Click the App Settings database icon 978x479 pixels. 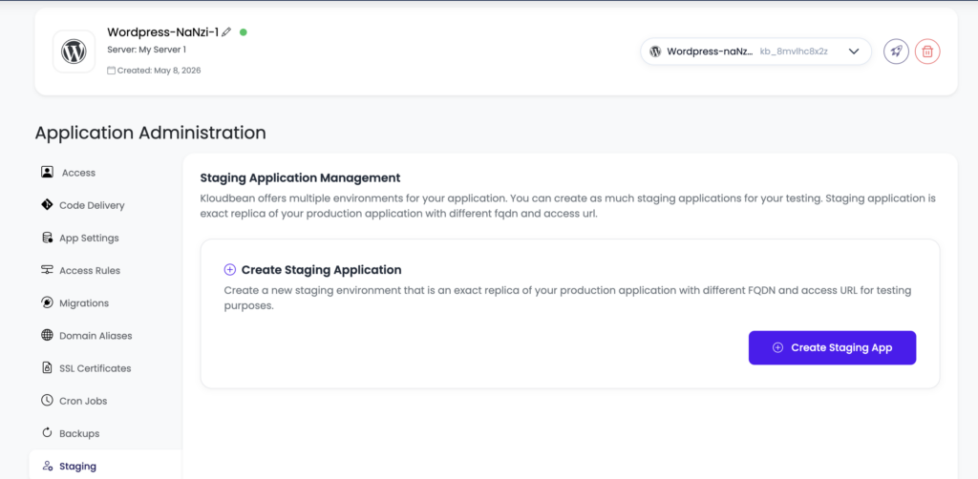click(x=47, y=238)
